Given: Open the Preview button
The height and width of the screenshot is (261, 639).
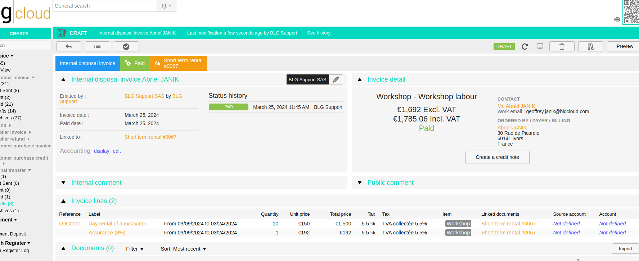Looking at the screenshot, I should [x=625, y=46].
